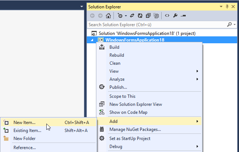
Task: Click the View Code angle-brackets icon
Action: (167, 16)
